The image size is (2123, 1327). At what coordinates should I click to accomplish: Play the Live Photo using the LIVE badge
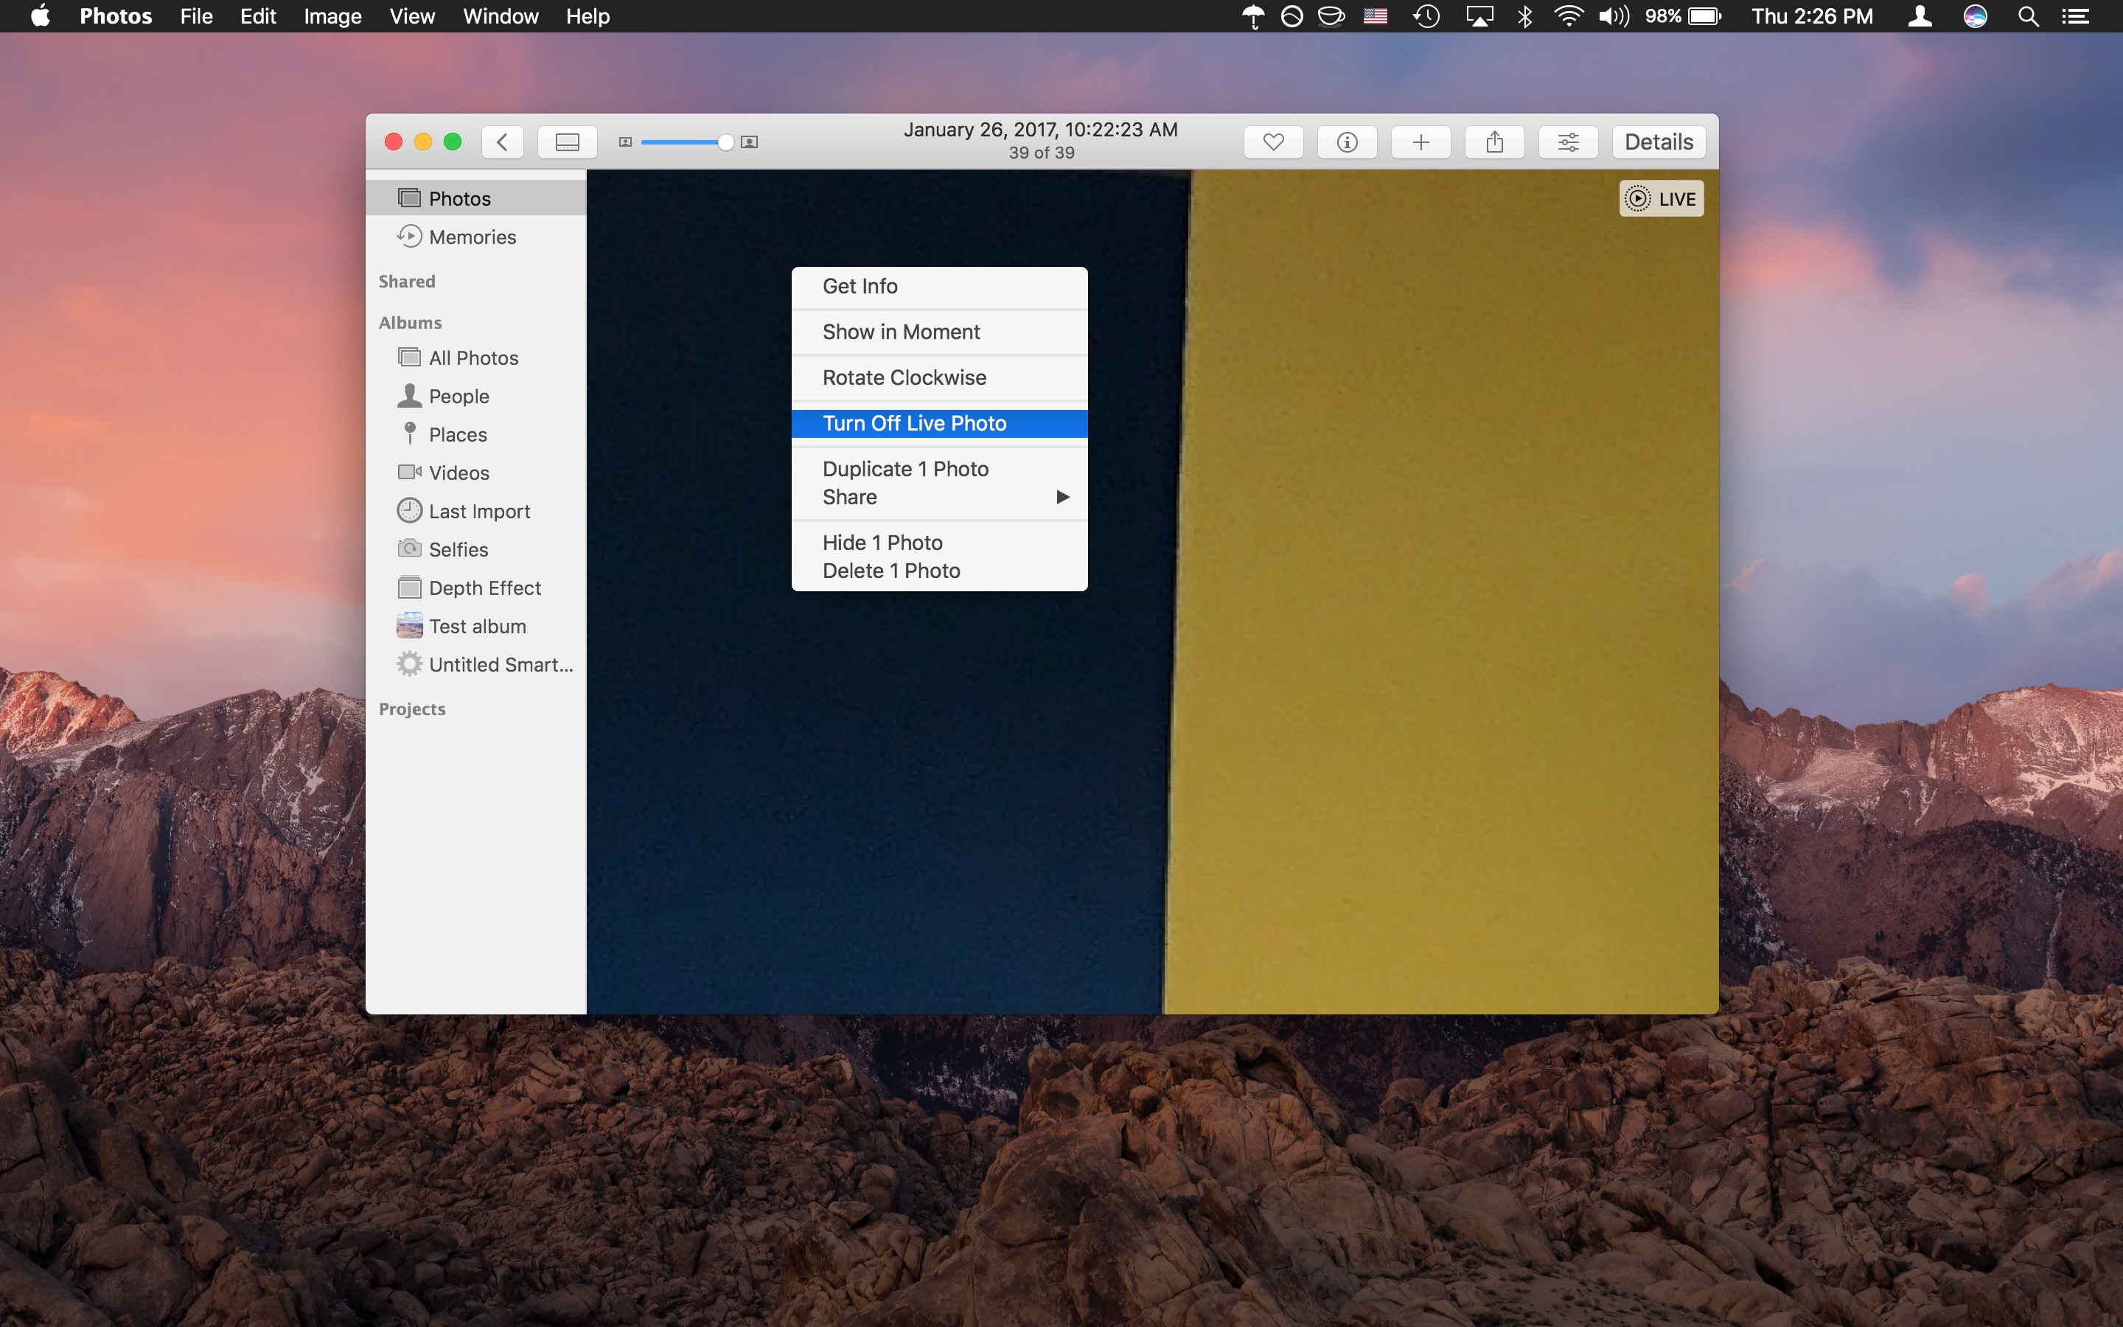click(x=1661, y=198)
